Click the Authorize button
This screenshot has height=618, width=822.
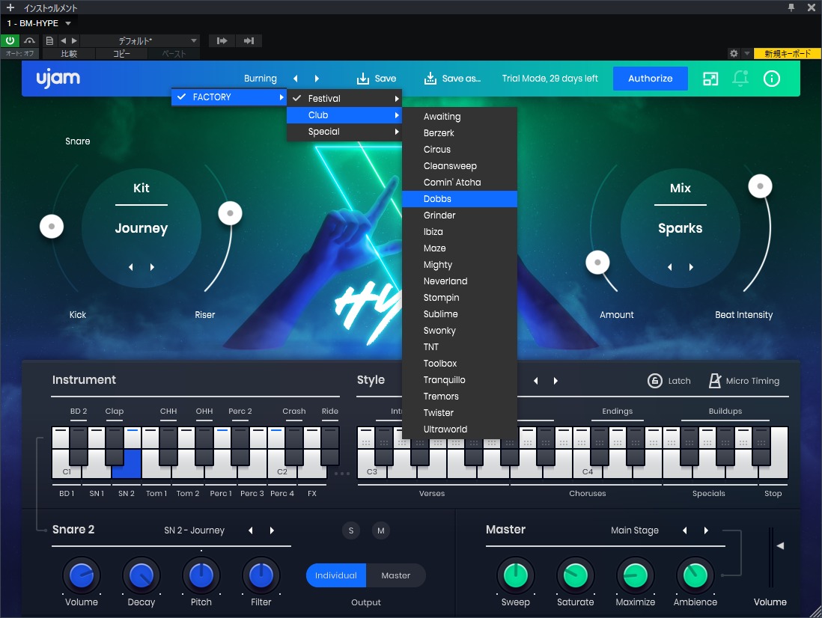[650, 78]
